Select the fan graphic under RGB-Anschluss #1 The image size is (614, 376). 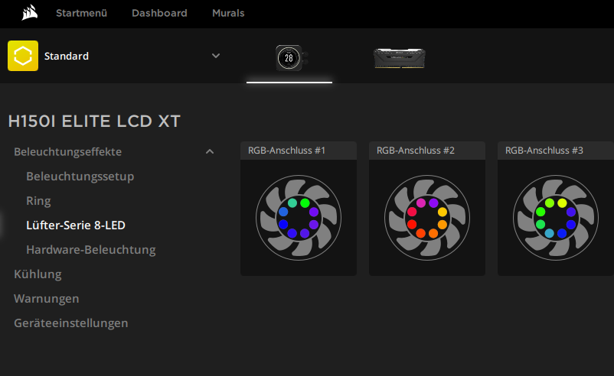(x=299, y=218)
